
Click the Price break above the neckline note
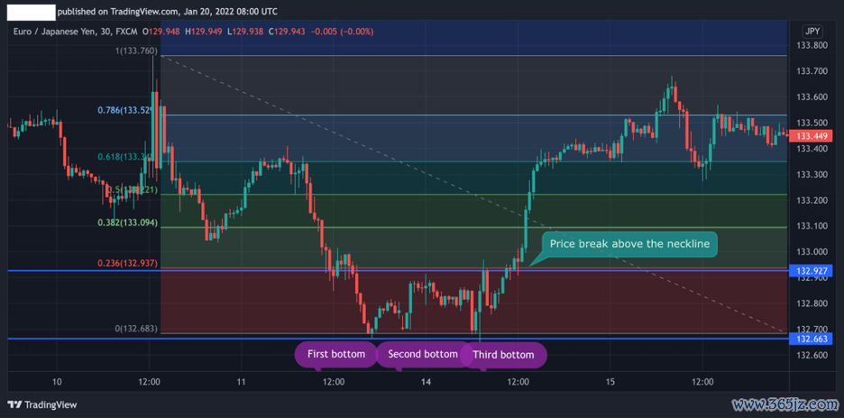pos(629,244)
